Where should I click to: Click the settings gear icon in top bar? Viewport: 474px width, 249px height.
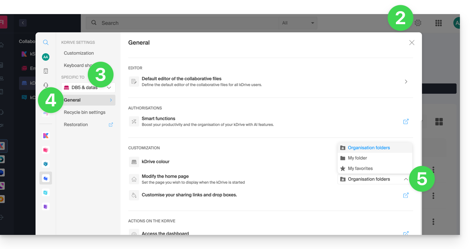tap(418, 23)
